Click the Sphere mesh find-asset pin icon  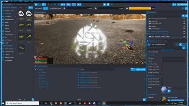click(x=169, y=91)
